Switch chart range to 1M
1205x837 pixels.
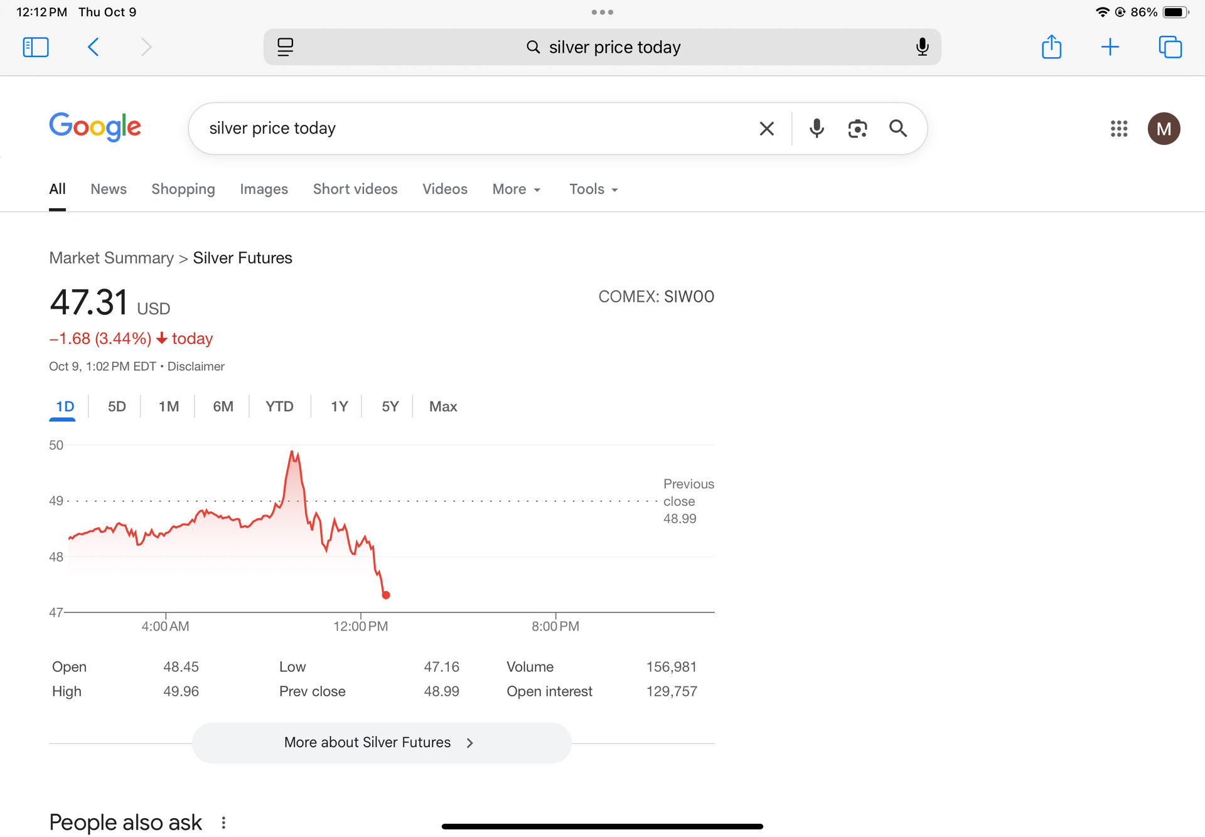coord(168,407)
